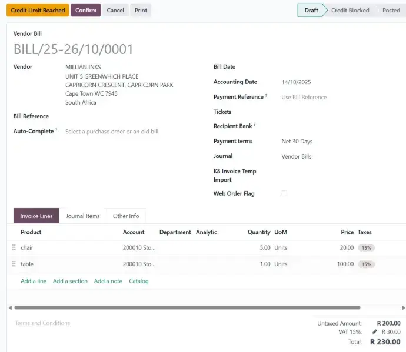
Task: Toggle the Web Order Flag checkbox
Action: [x=284, y=193]
